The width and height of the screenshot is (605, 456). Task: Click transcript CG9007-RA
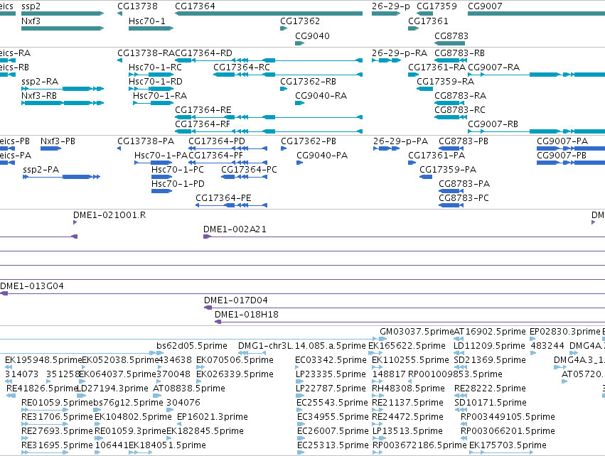[536, 75]
